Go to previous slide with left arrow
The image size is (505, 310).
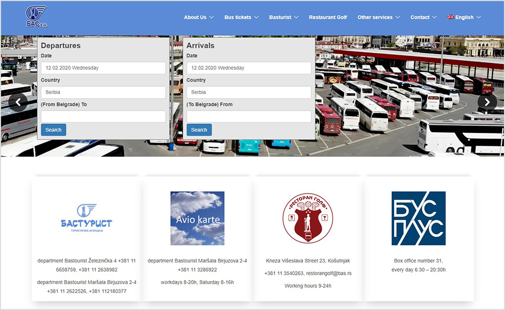18,102
